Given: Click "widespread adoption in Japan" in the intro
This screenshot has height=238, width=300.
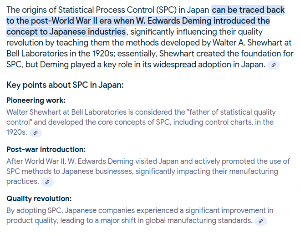Looking at the screenshot, I should (208, 65).
